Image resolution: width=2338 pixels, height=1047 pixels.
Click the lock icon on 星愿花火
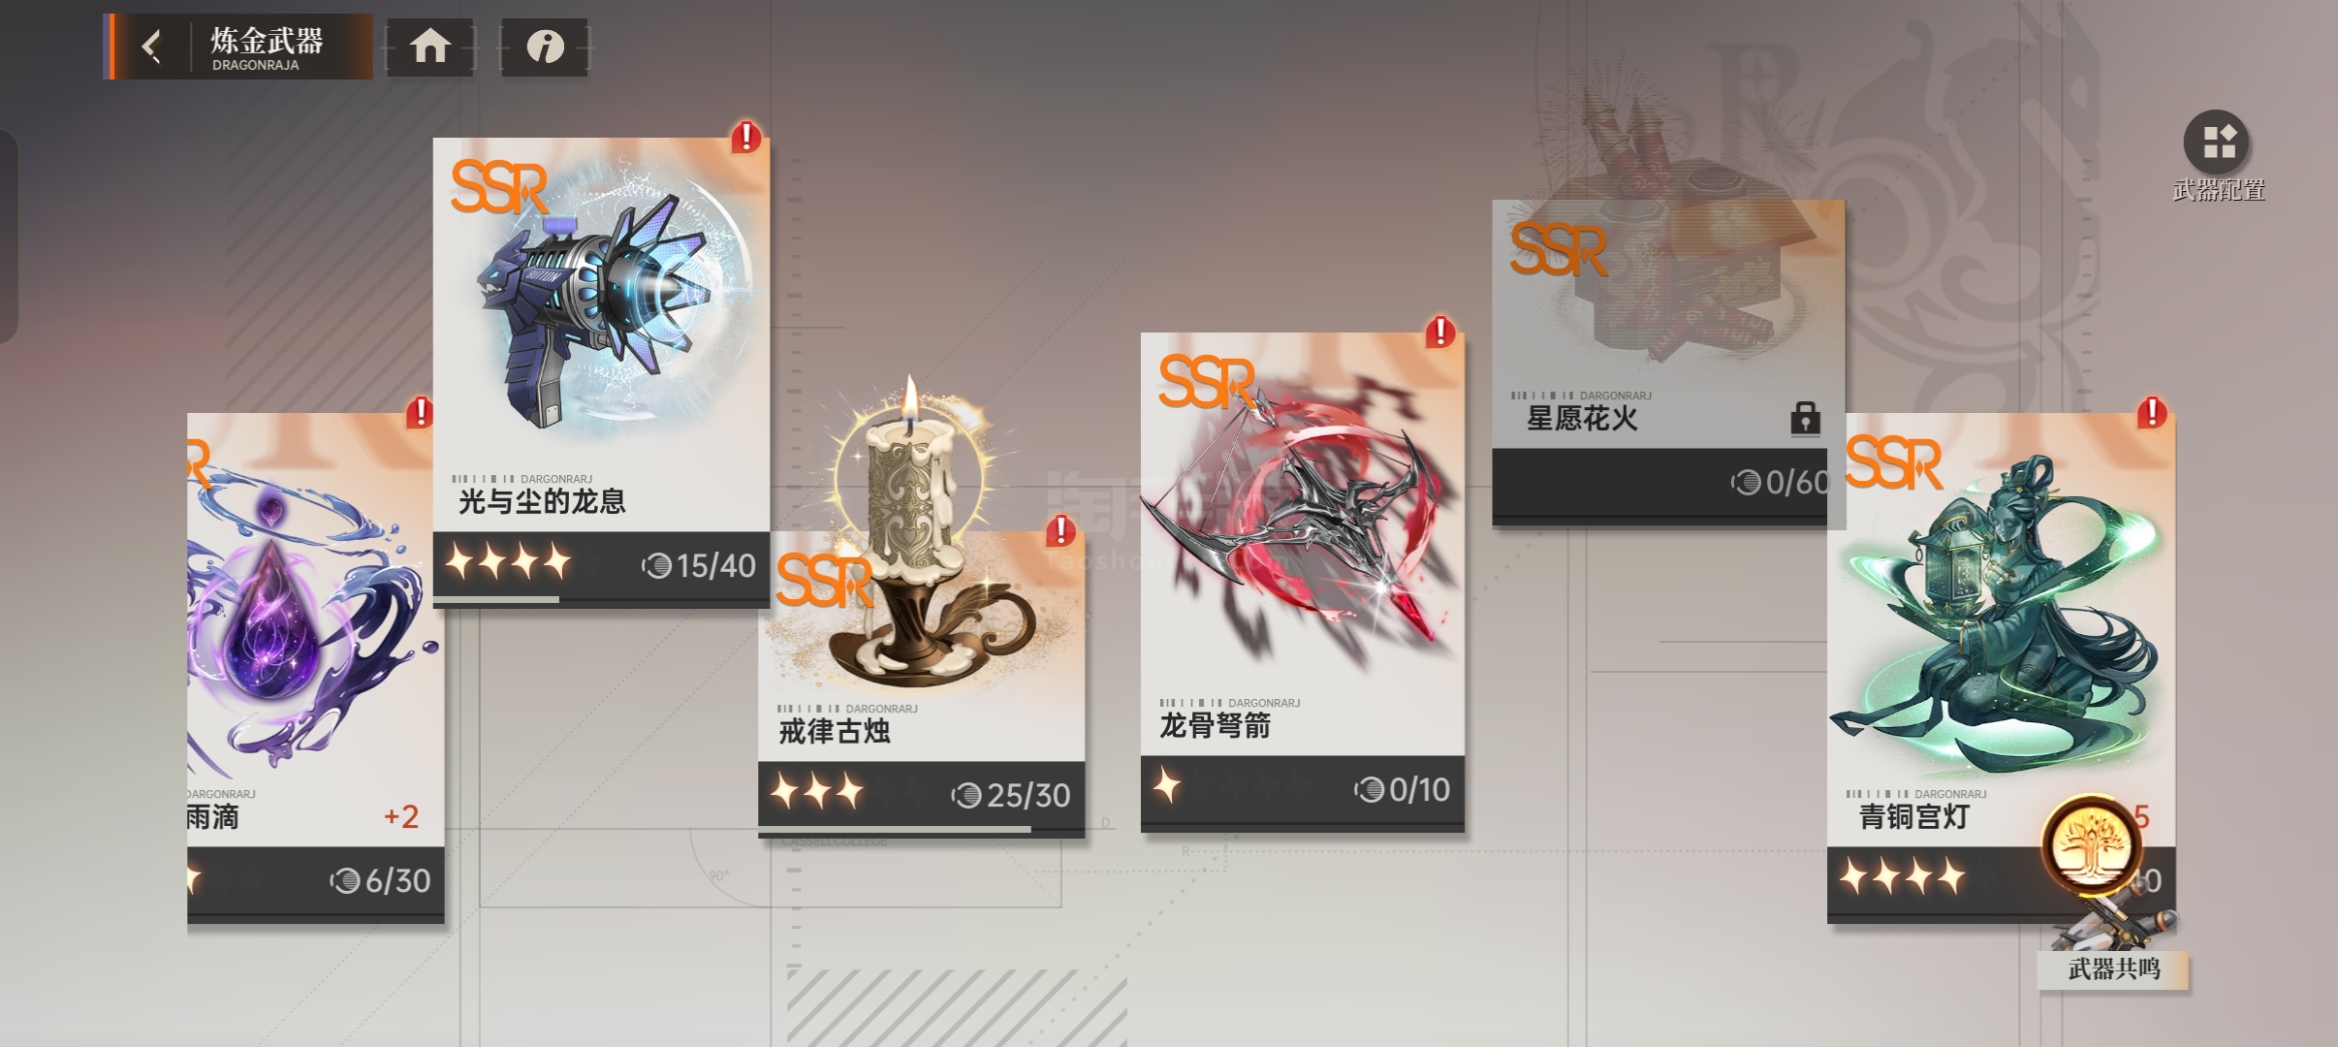coord(1804,418)
